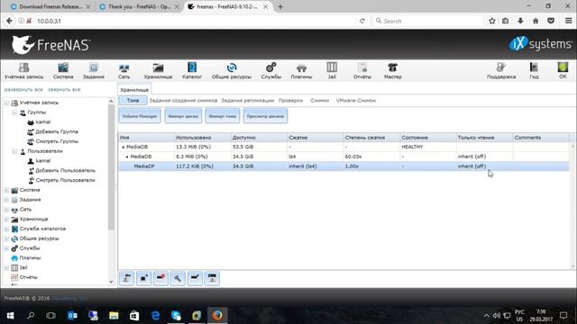The height and width of the screenshot is (324, 577).
Task: Collapse top-level MediaDB volume row arrow
Action: pyautogui.click(x=124, y=147)
